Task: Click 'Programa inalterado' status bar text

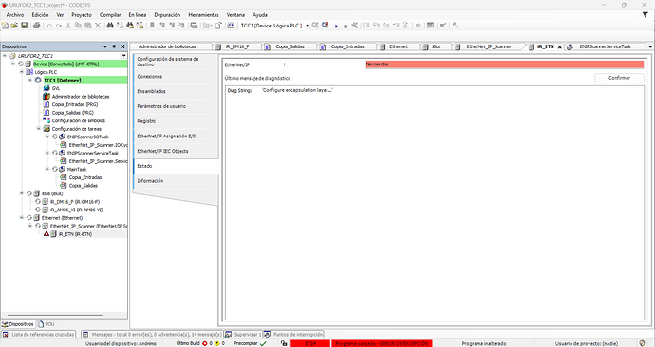Action: pos(484,343)
